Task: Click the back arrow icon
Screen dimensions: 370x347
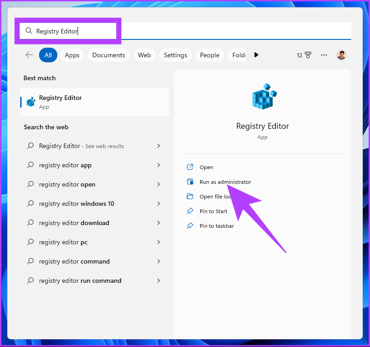Action: pos(29,55)
